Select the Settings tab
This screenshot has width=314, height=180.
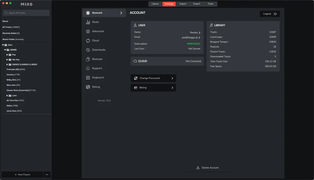coord(169,4)
